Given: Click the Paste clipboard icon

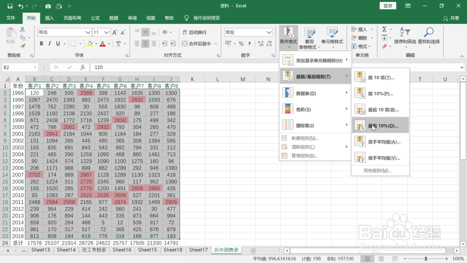Looking at the screenshot, I should pos(11,33).
